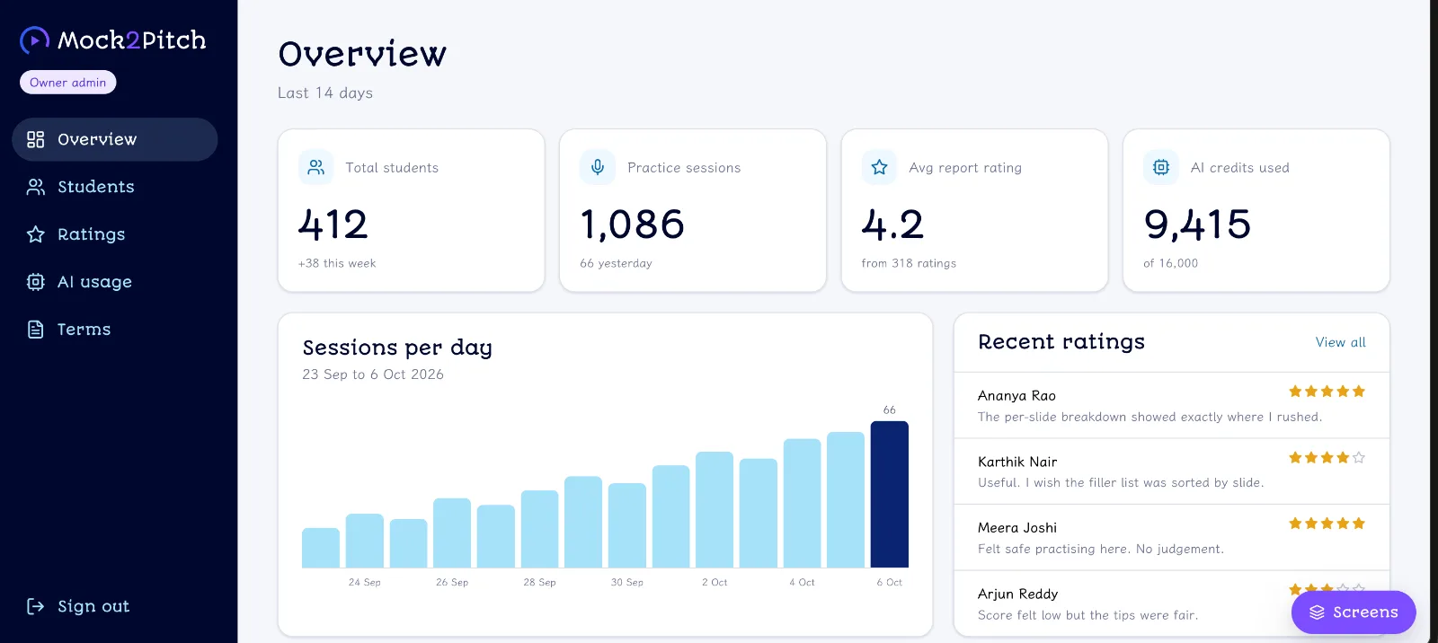The width and height of the screenshot is (1438, 643).
Task: Click the Ratings star icon in sidebar
Action: coord(36,234)
